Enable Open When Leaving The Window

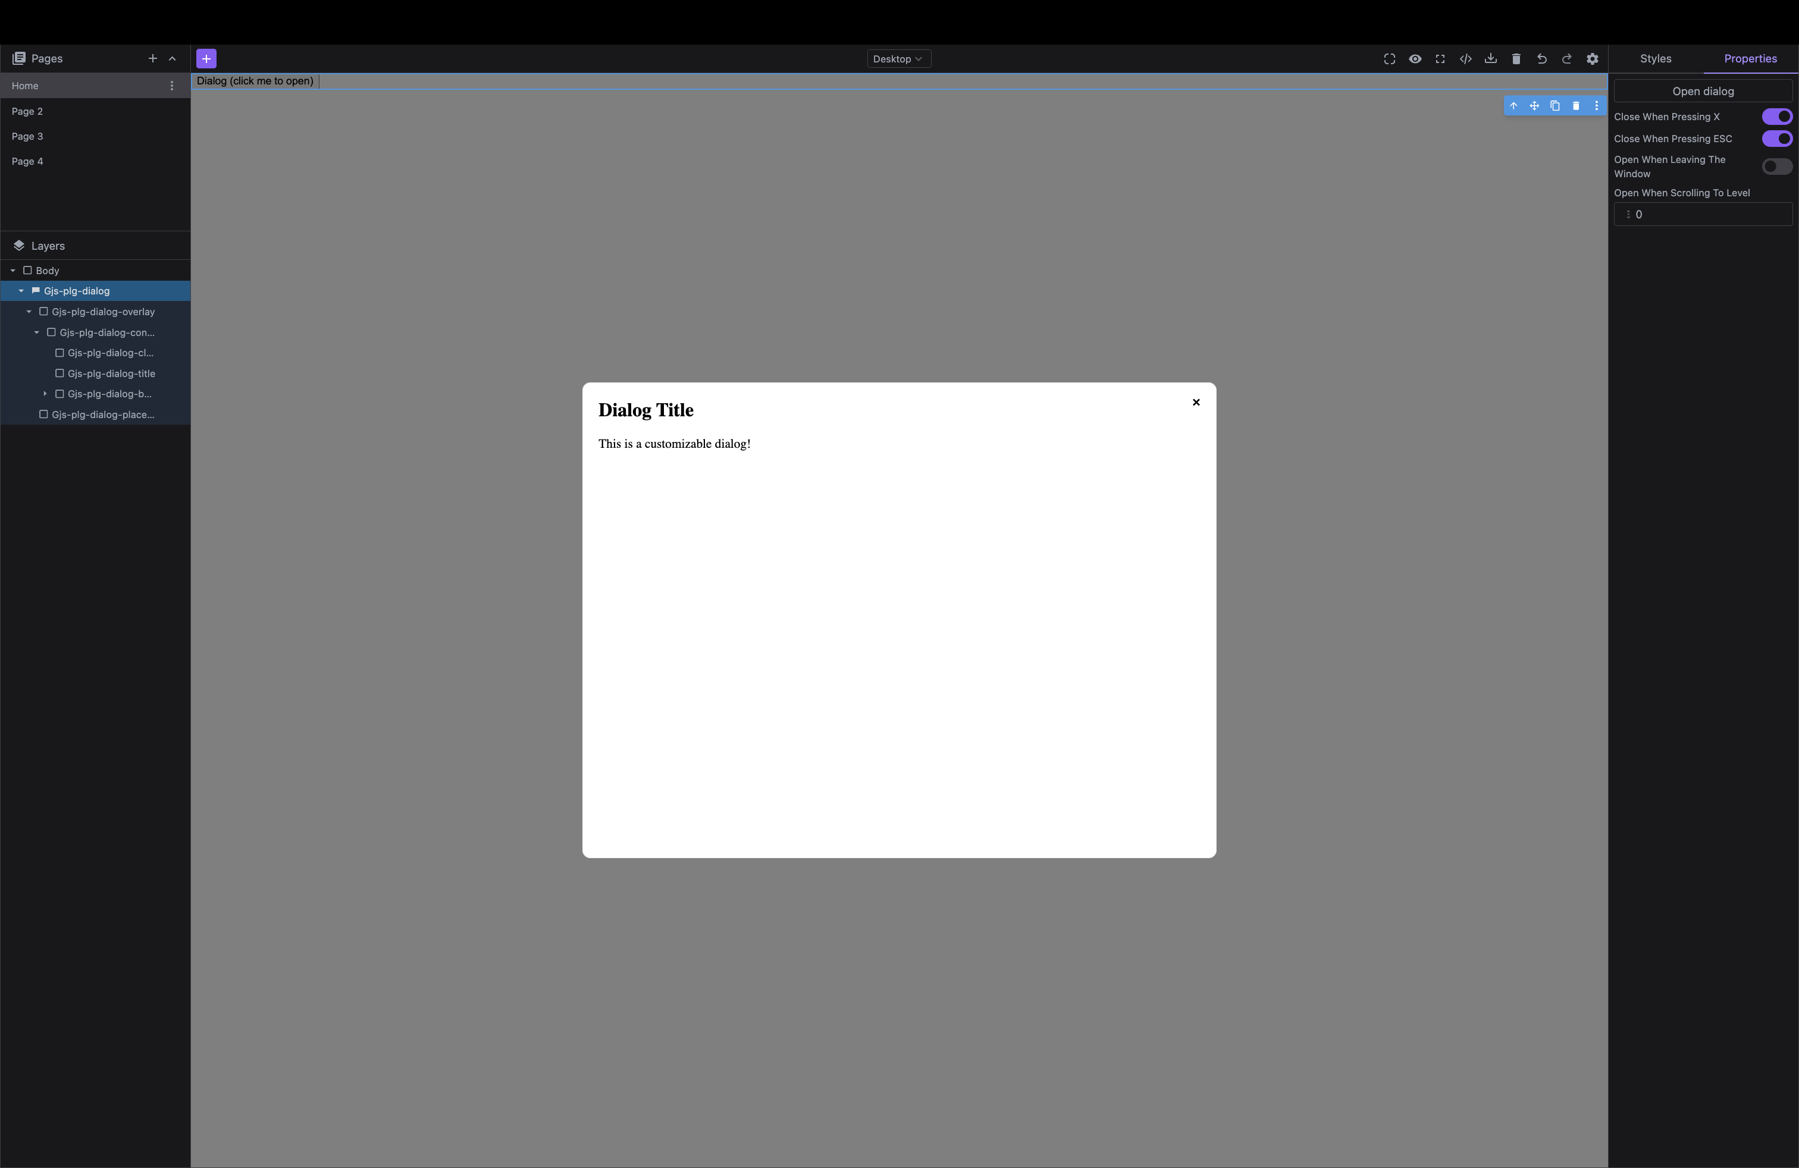point(1776,166)
